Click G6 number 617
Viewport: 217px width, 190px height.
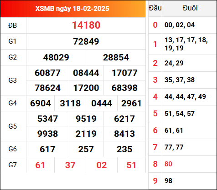[47, 149]
